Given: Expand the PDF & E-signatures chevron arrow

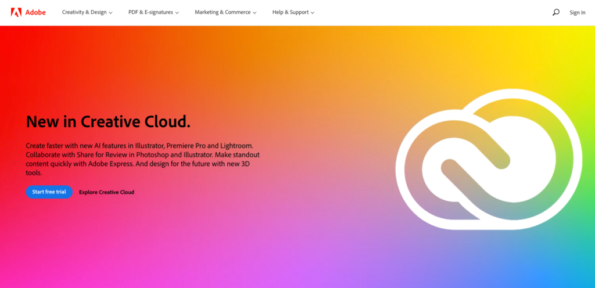Looking at the screenshot, I should point(177,13).
